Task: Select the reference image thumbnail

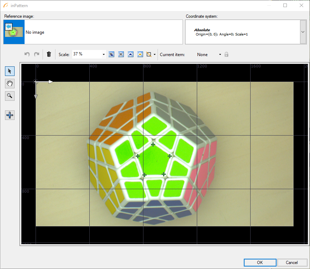Action: click(x=14, y=32)
